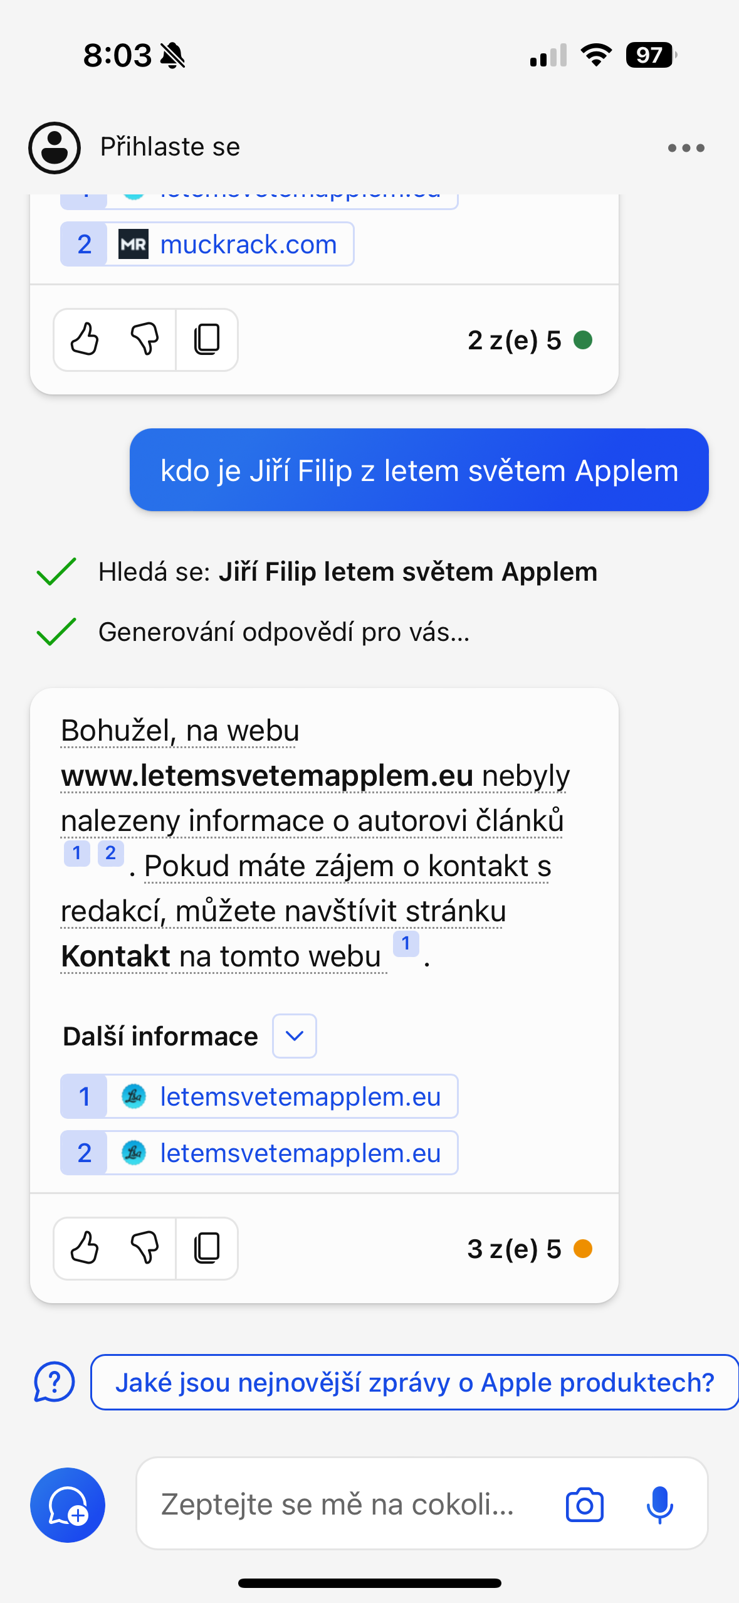Copy the earlier answer with muckrack source

(x=207, y=340)
